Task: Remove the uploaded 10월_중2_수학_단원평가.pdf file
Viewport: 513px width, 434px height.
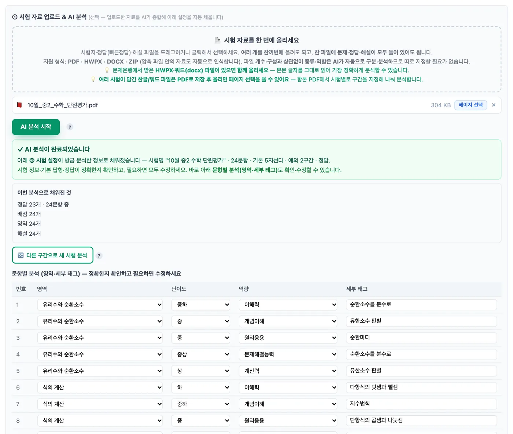Action: pos(494,105)
